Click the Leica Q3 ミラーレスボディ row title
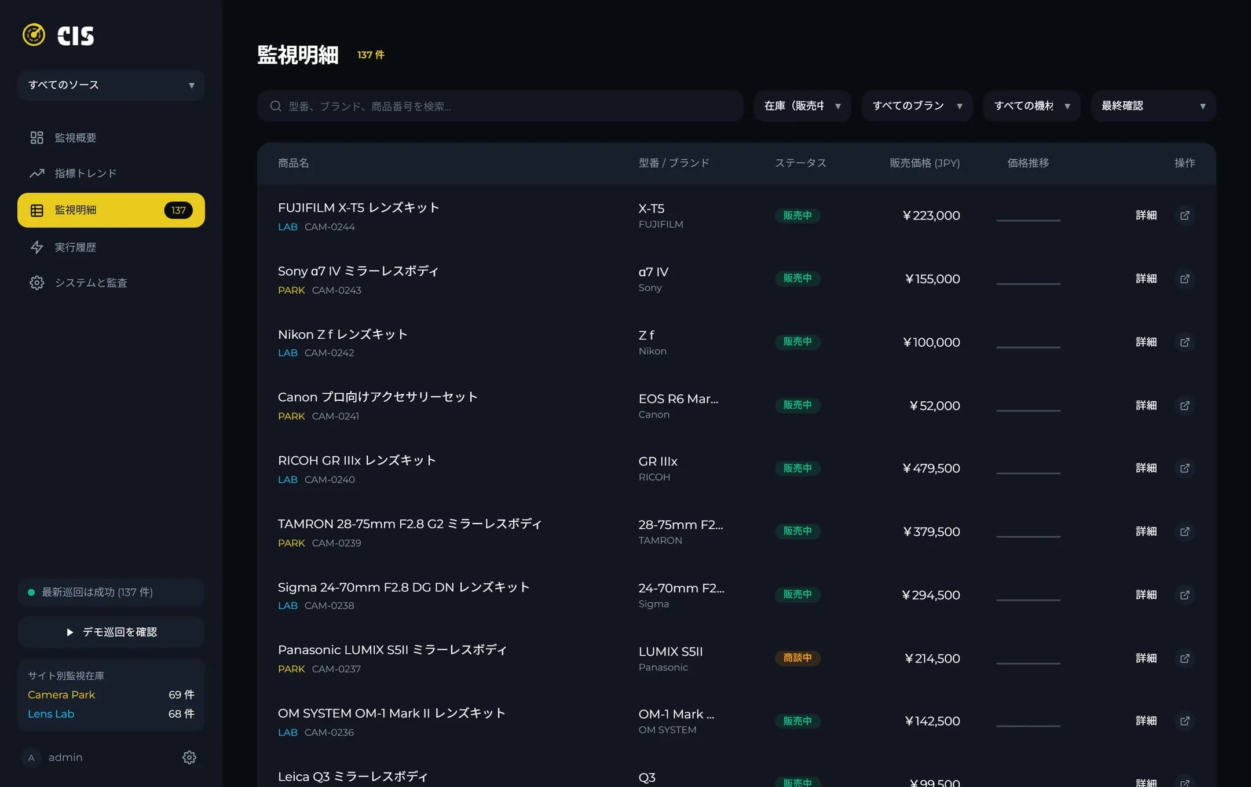This screenshot has width=1251, height=787. [353, 777]
